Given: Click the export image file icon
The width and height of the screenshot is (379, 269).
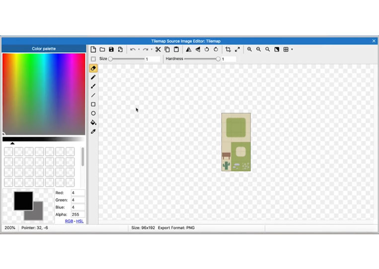Looking at the screenshot, I should (x=120, y=50).
